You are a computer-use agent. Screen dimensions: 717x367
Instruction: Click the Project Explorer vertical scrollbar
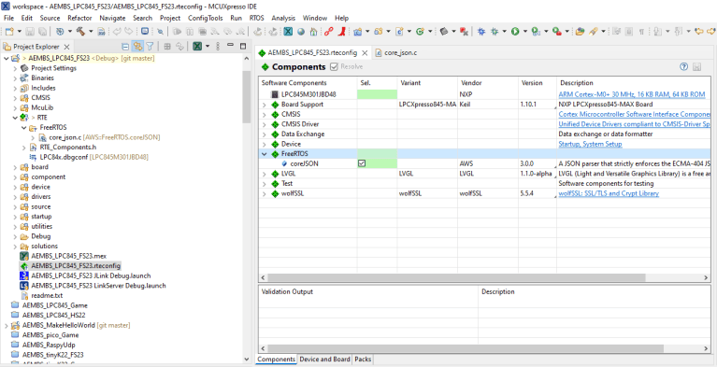pos(247,97)
